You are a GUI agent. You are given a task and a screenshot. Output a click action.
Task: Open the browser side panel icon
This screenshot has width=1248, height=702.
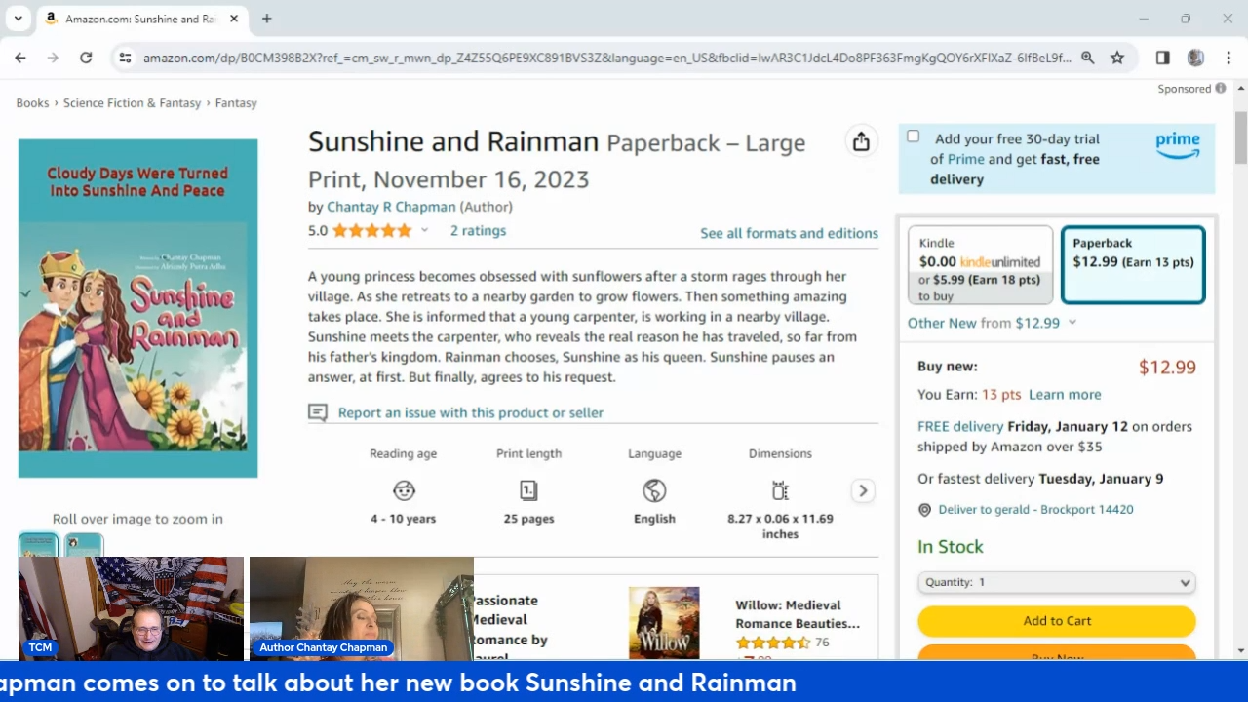[x=1162, y=58]
